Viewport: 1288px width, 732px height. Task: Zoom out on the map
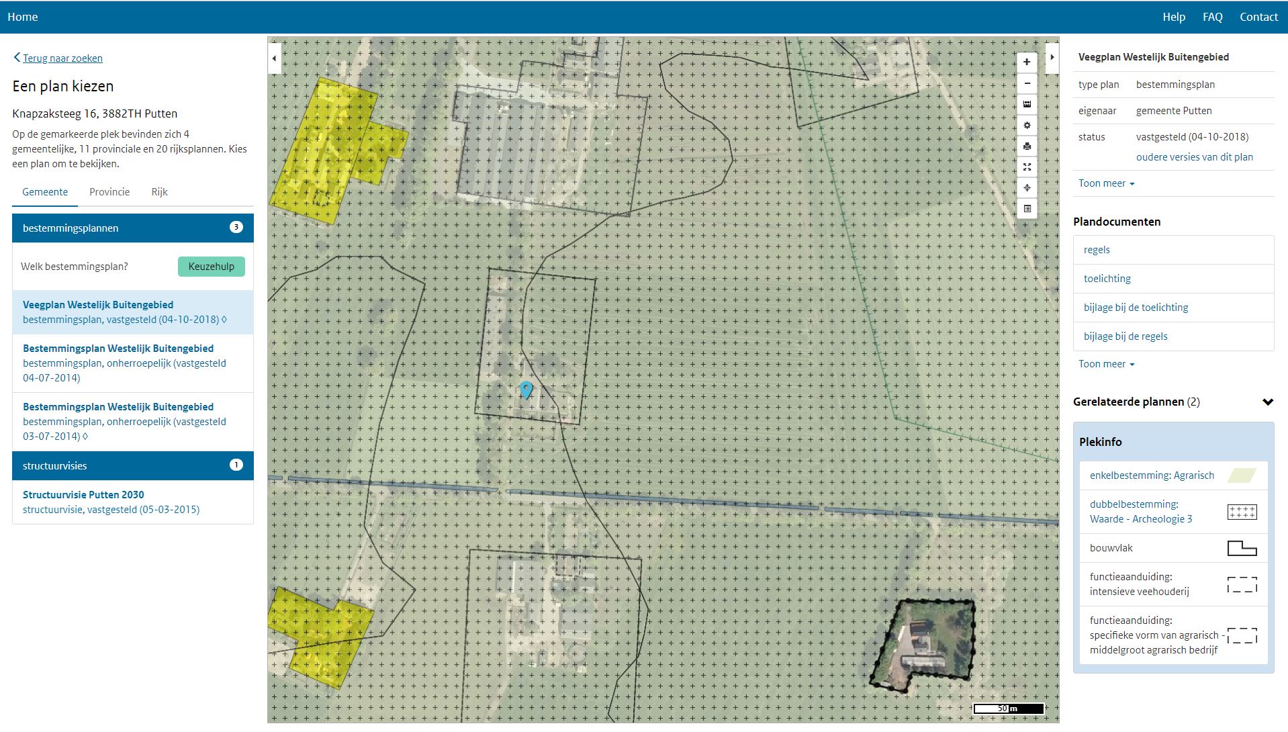pos(1026,84)
